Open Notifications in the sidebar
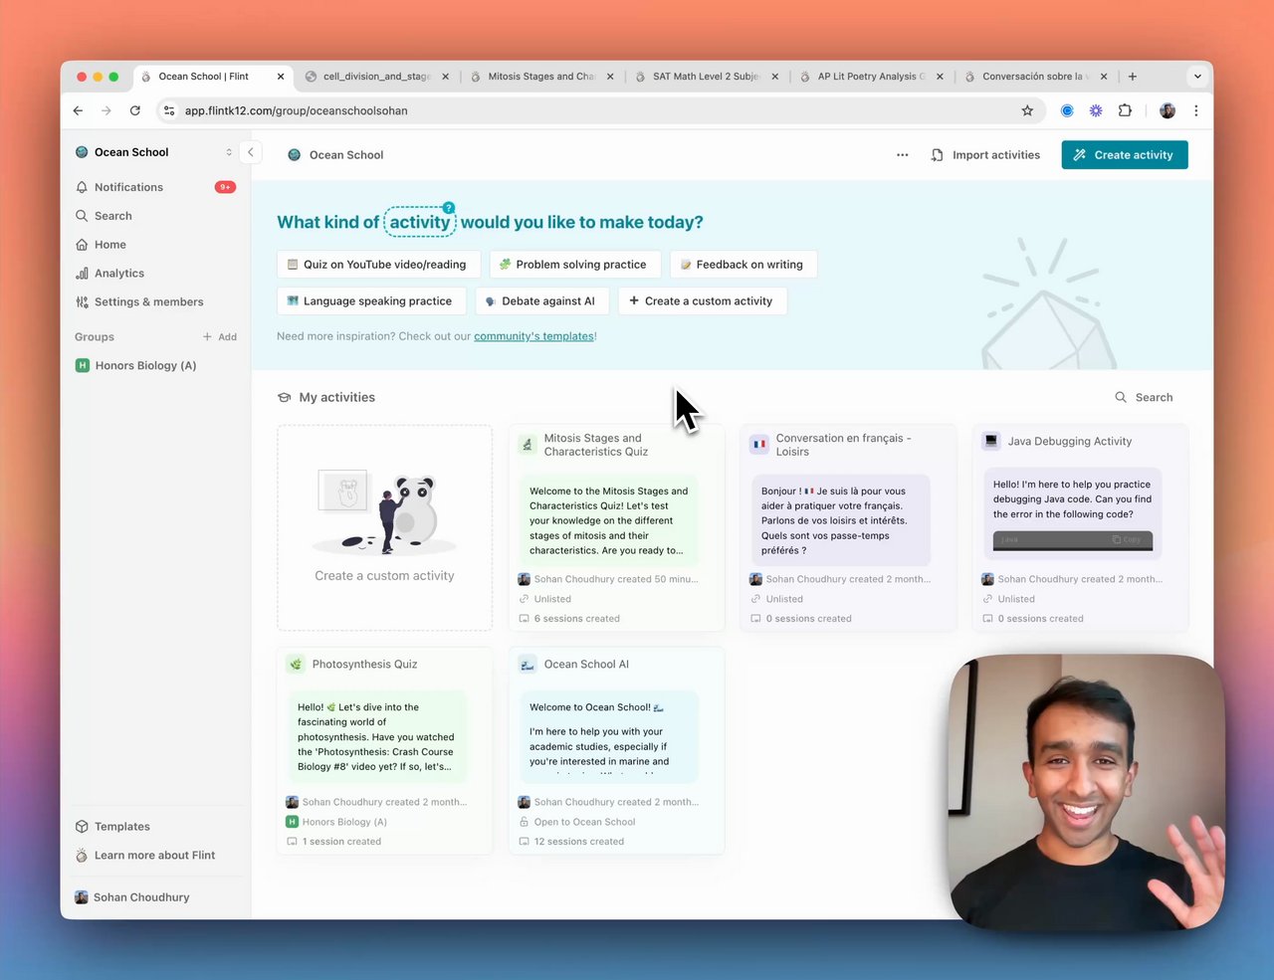The image size is (1274, 980). (x=155, y=187)
